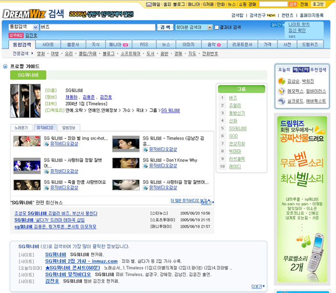Switch to the RSS tab
Screen dimensions: 336x293
144,45
